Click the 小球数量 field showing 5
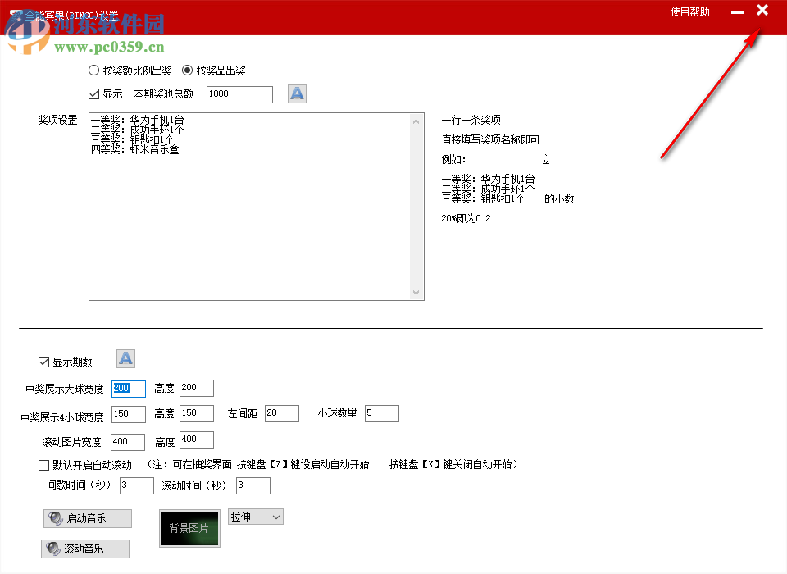The image size is (787, 574). click(381, 413)
